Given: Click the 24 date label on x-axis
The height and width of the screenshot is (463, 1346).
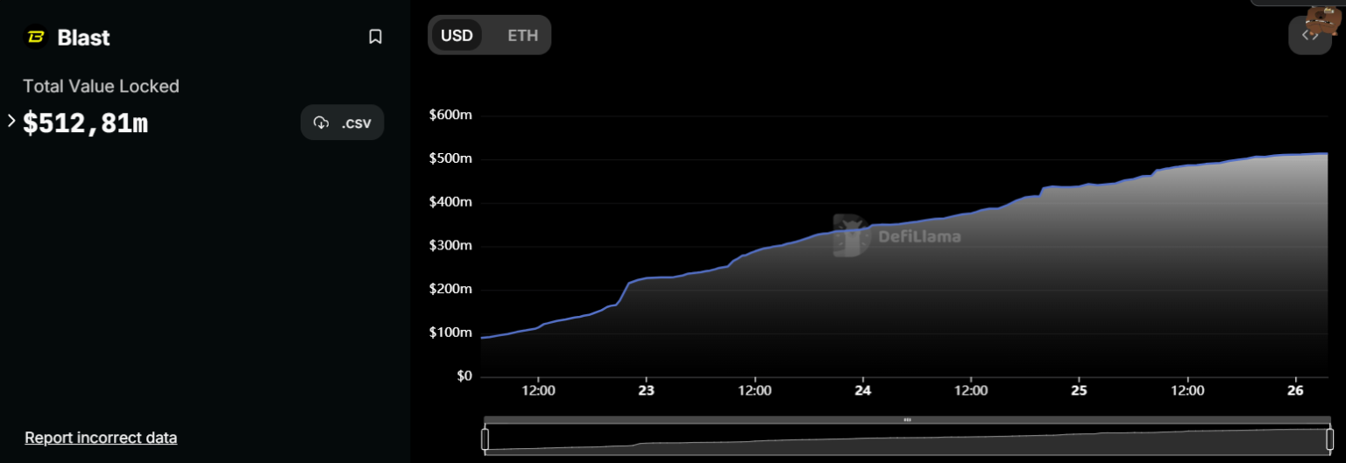Looking at the screenshot, I should [862, 391].
